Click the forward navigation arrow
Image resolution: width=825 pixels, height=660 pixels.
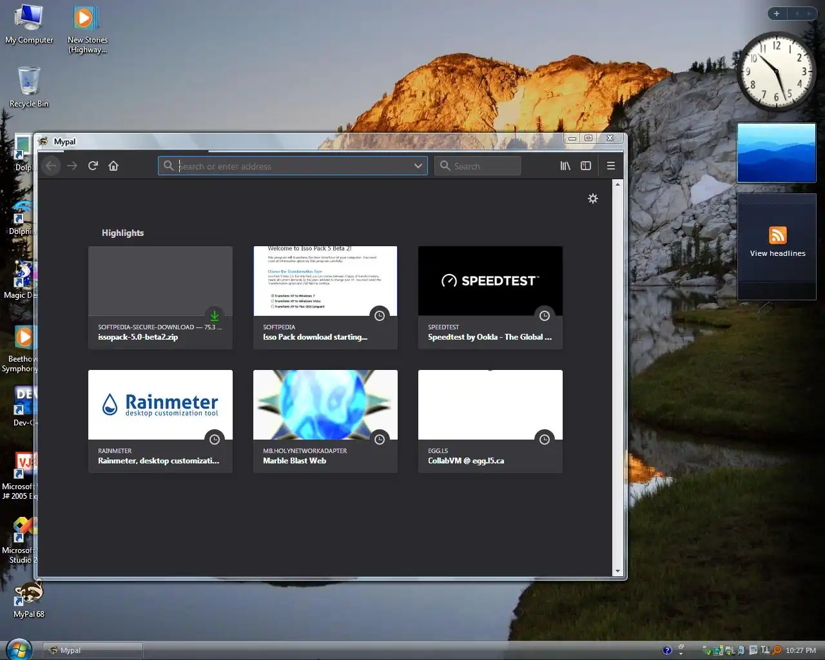click(72, 166)
